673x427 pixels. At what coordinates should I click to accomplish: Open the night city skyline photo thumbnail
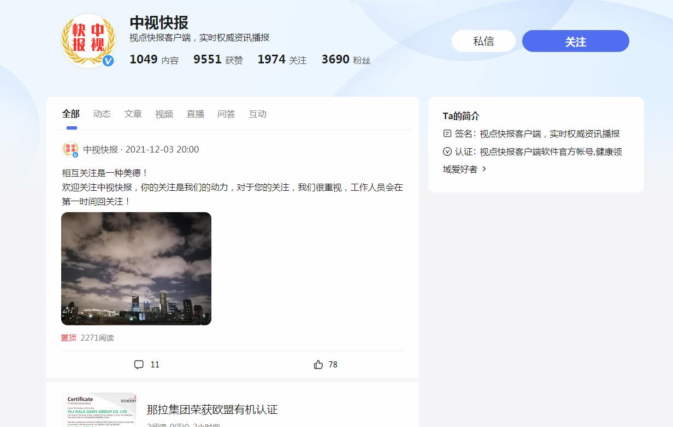point(136,268)
